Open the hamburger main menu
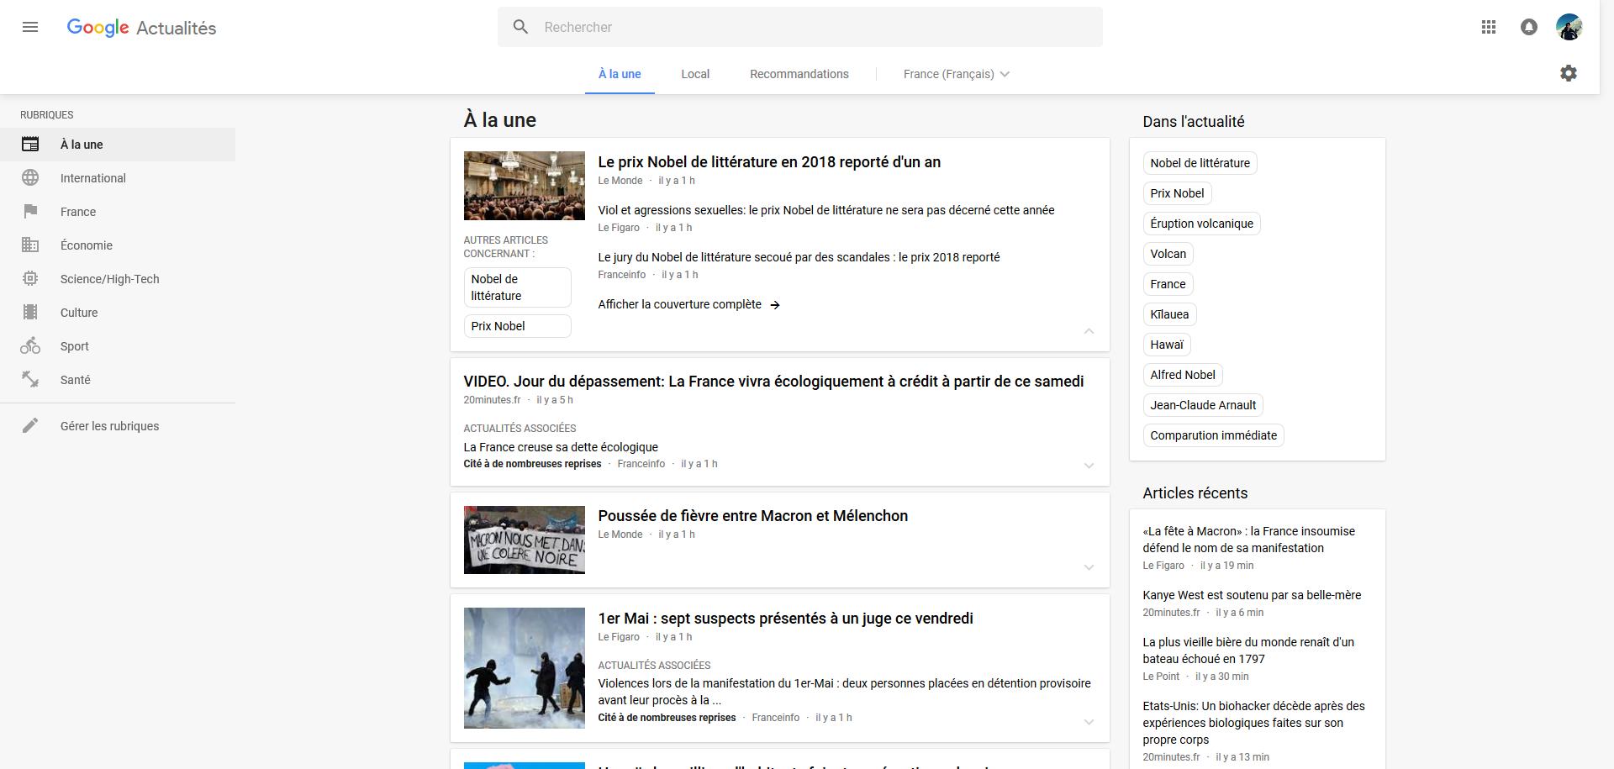 tap(30, 27)
